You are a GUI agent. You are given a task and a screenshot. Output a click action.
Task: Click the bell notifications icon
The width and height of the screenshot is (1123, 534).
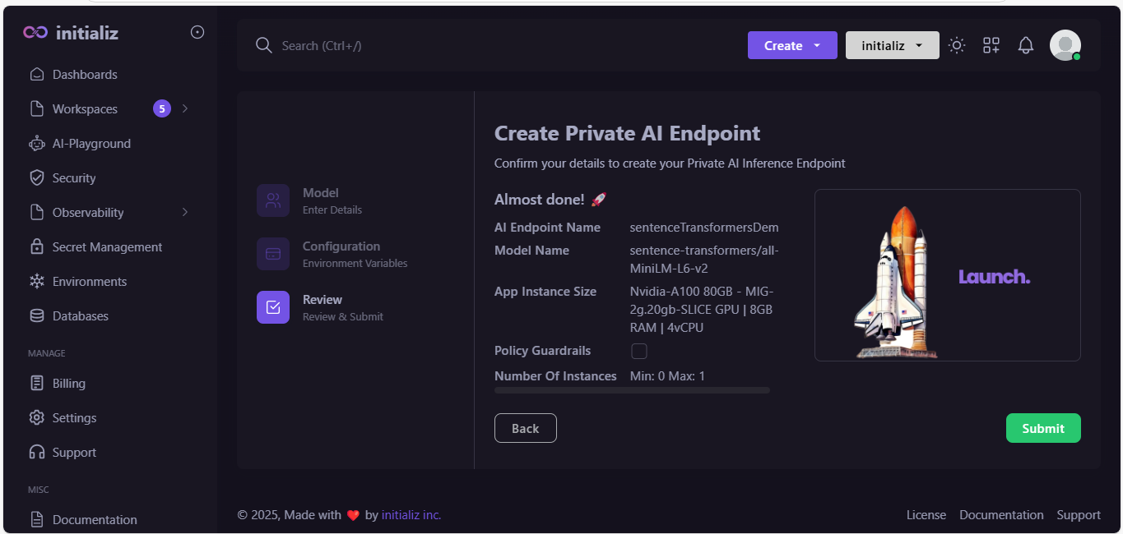[x=1025, y=46]
